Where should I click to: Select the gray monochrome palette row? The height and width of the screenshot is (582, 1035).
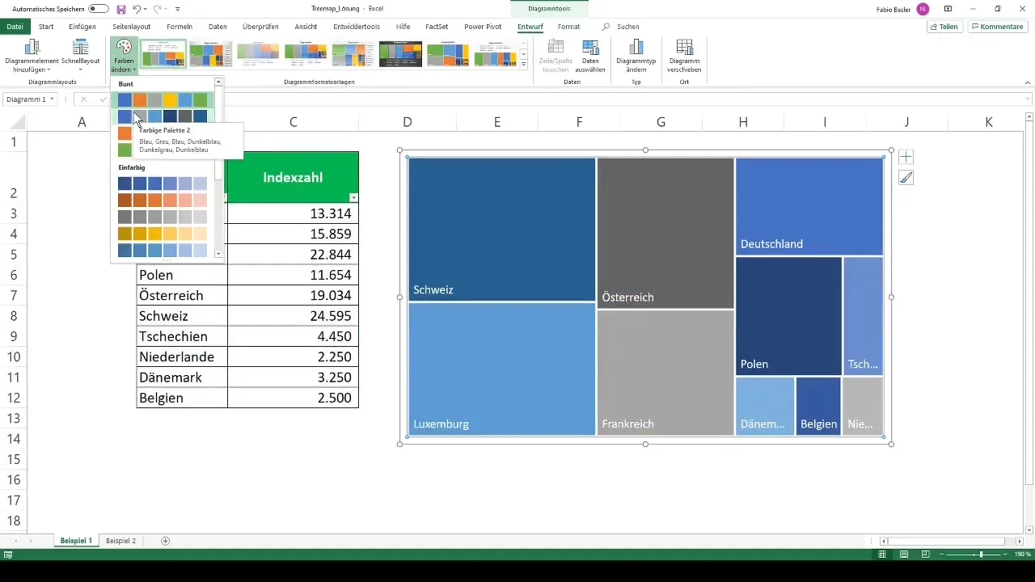click(163, 217)
